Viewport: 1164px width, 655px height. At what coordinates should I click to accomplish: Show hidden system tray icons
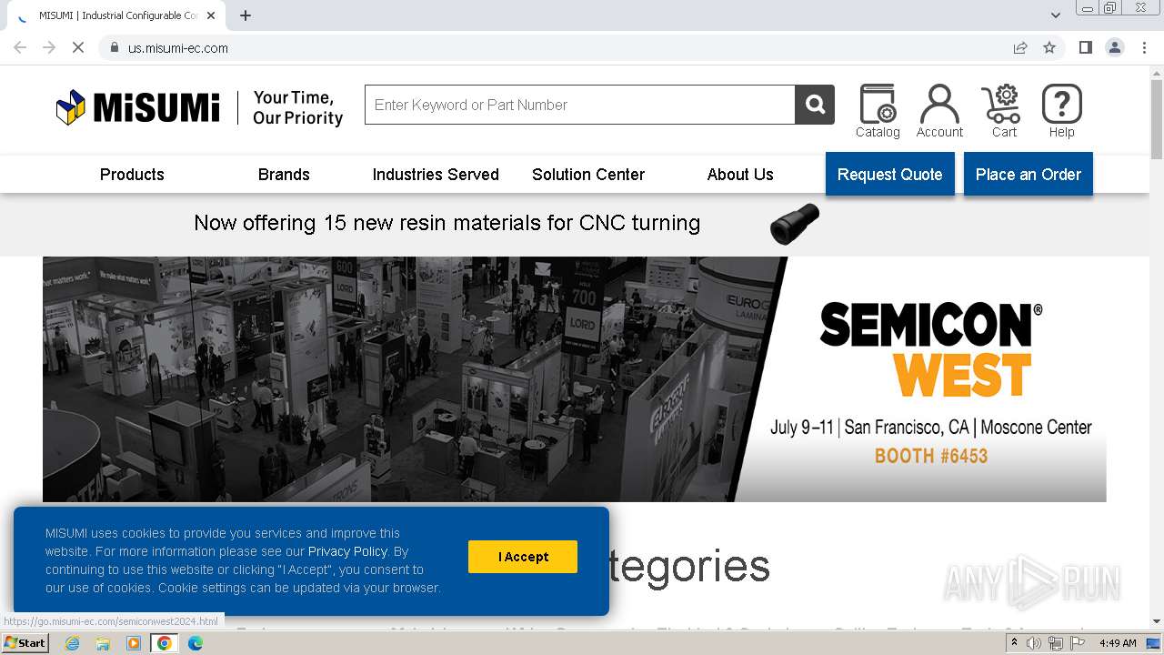pos(1014,643)
